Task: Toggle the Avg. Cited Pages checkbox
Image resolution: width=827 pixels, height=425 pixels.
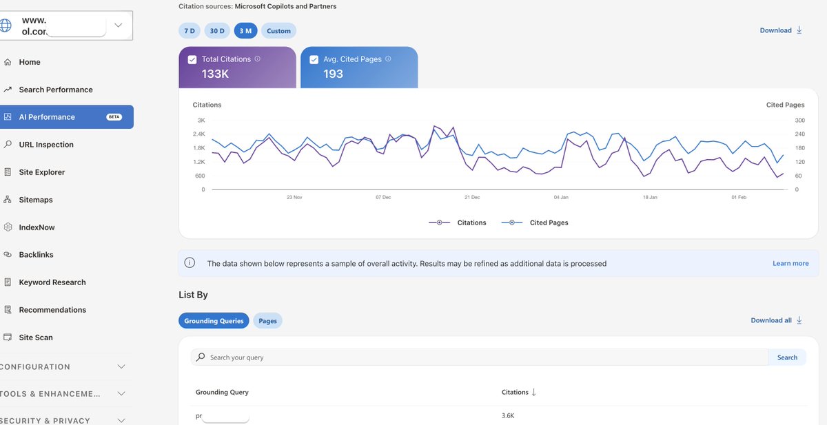Action: point(314,59)
